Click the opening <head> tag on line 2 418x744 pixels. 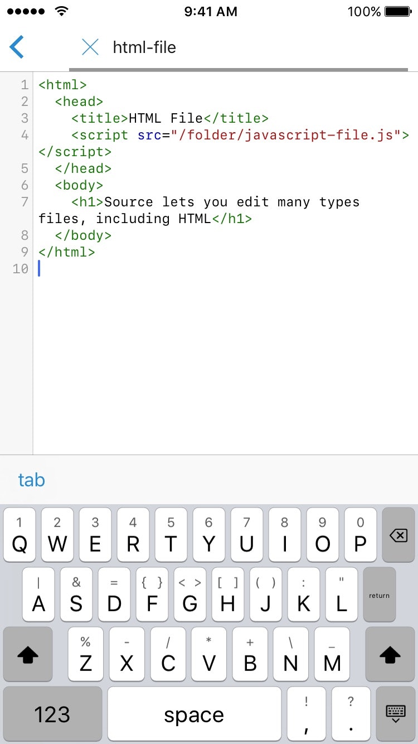79,102
